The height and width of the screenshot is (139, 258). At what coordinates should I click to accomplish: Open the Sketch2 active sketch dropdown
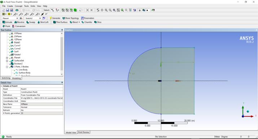40,18
